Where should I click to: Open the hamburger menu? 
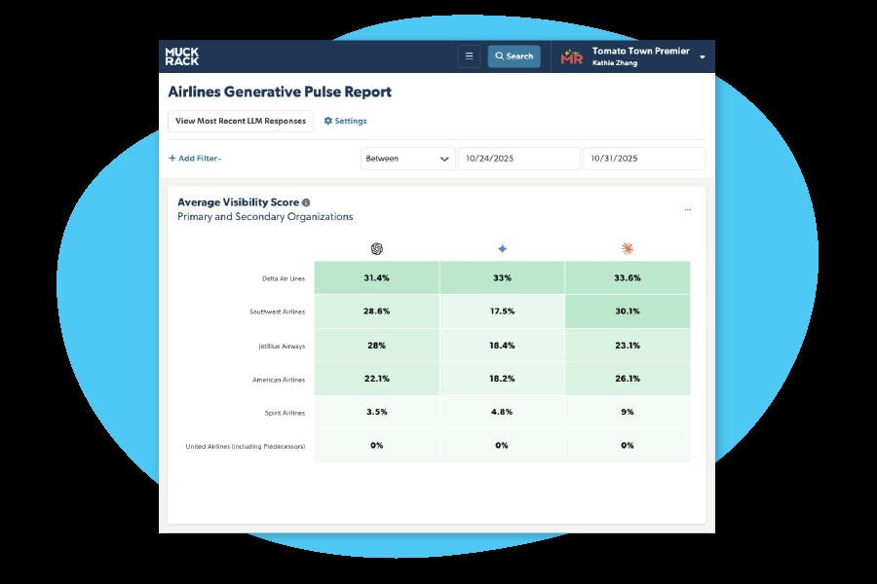(x=470, y=56)
